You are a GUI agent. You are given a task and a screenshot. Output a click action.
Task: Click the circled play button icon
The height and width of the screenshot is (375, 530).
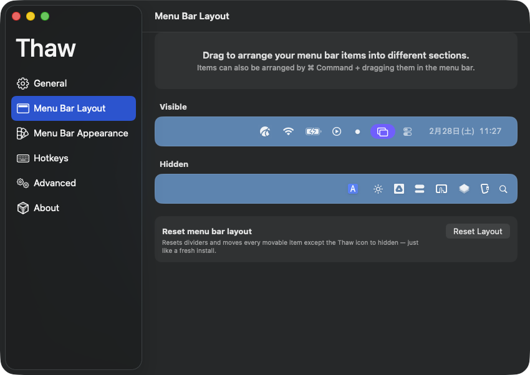(x=337, y=131)
